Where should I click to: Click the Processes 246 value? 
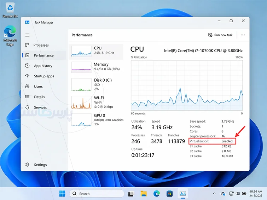coord(135,141)
